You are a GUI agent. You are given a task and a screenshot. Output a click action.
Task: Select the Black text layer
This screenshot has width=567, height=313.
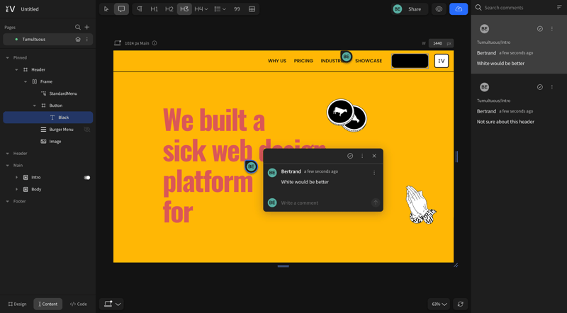48,118
